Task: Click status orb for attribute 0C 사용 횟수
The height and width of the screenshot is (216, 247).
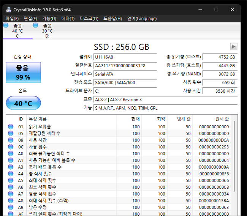Action: click(x=11, y=147)
